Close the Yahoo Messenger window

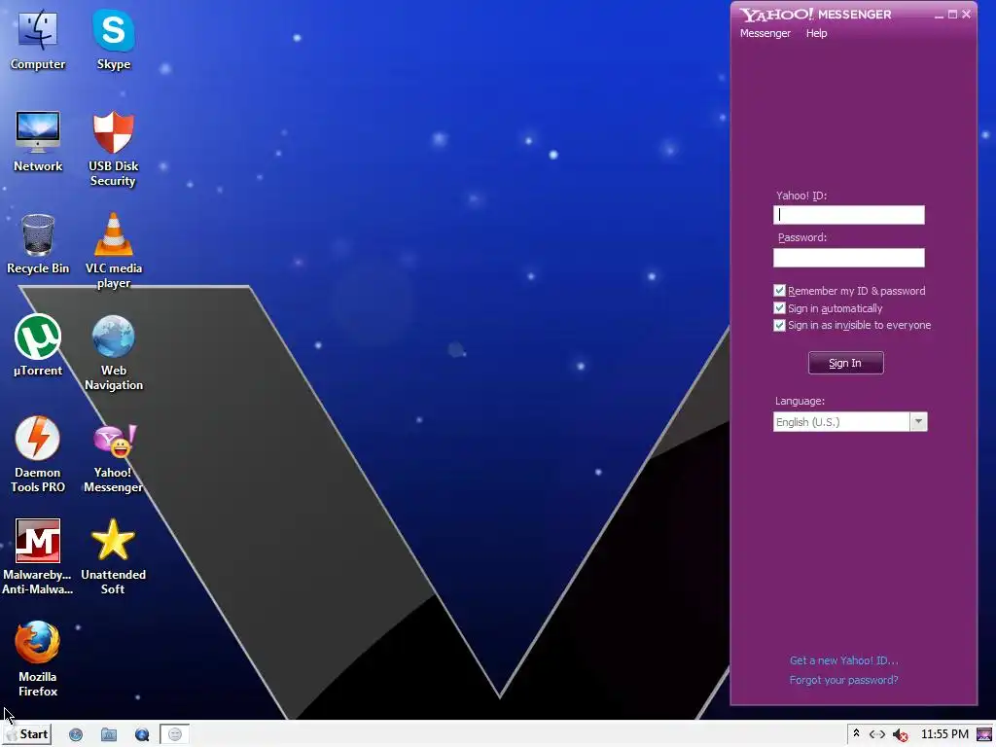(x=966, y=14)
